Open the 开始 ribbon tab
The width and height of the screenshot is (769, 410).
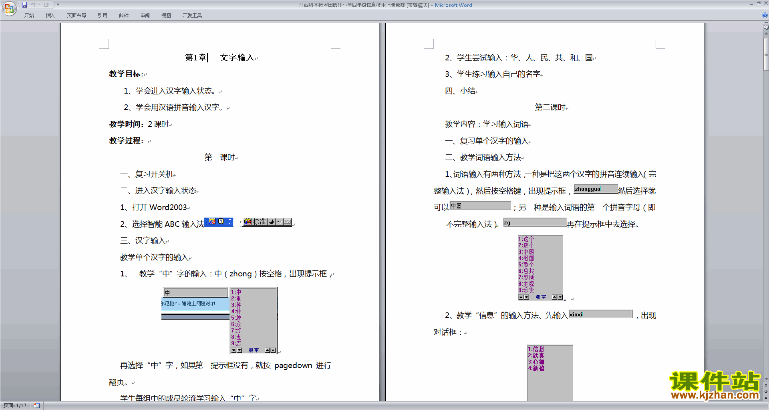29,15
